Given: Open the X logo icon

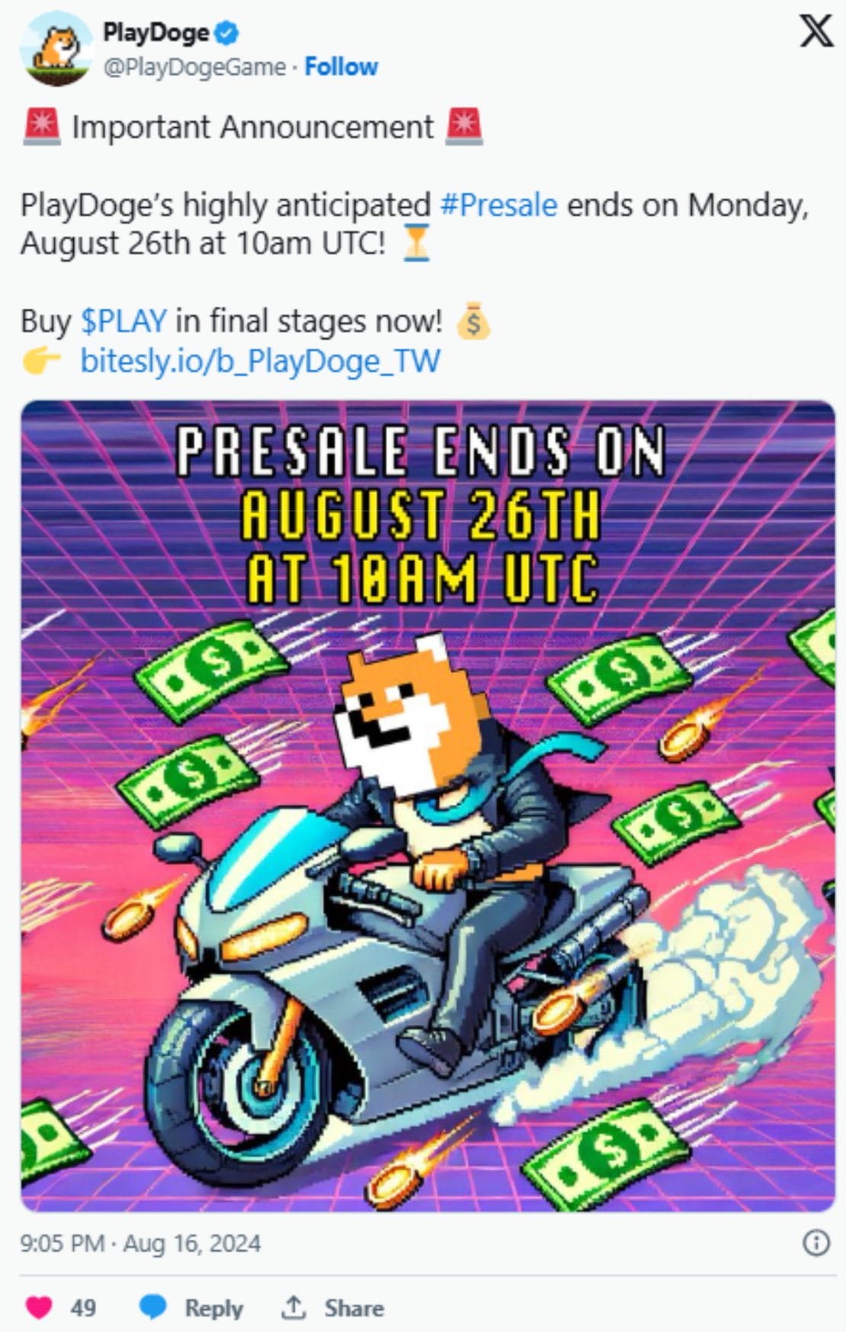Looking at the screenshot, I should click(816, 33).
